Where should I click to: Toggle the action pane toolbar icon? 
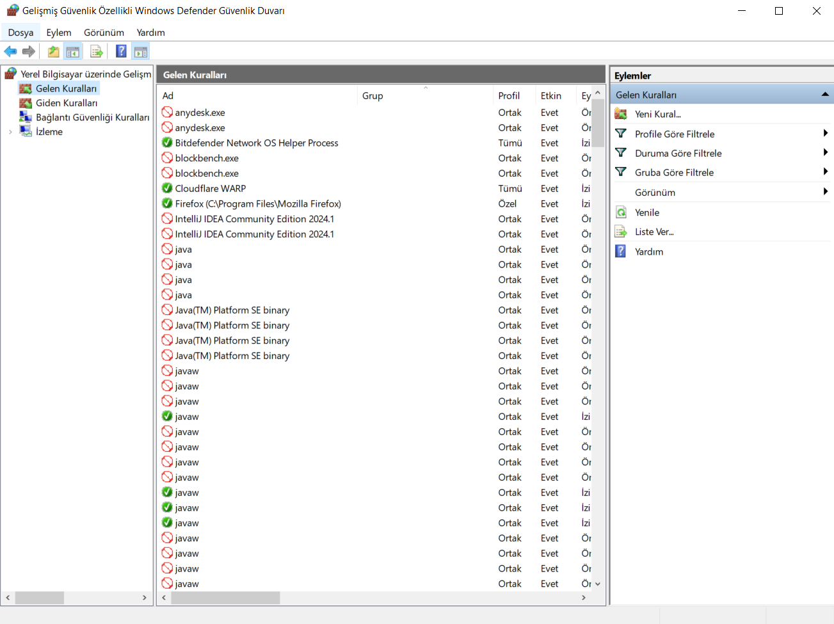point(141,52)
